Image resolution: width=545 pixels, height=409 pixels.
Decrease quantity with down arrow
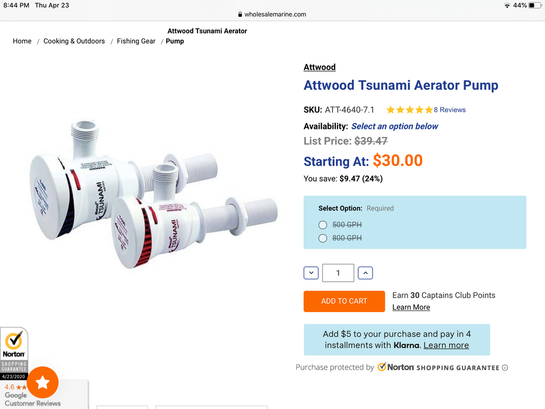[311, 273]
